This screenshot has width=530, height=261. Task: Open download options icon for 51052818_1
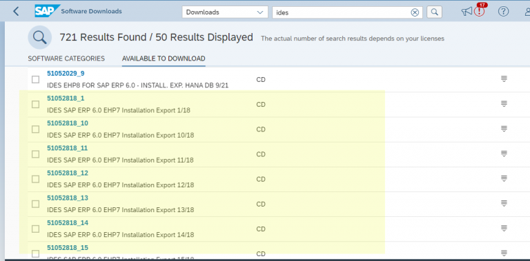click(504, 104)
